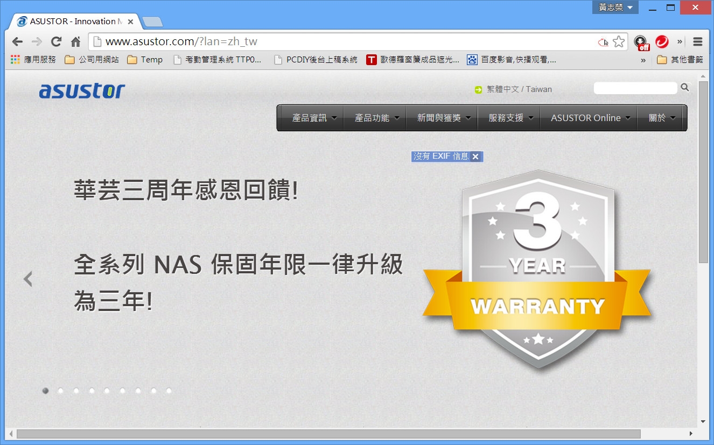Select the second carousel dot
The height and width of the screenshot is (445, 714).
(61, 391)
